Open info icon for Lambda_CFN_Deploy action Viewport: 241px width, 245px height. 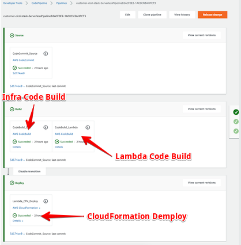coord(46,201)
